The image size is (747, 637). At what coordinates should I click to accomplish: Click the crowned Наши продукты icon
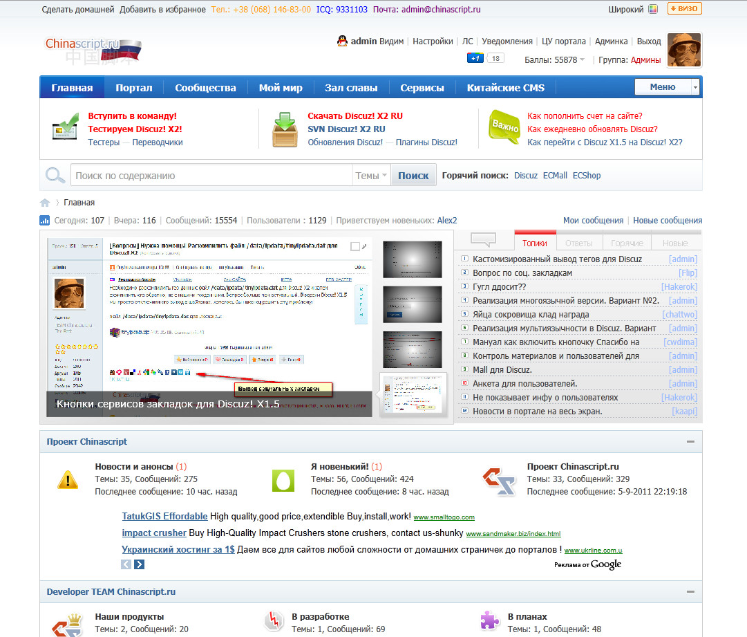coord(68,625)
